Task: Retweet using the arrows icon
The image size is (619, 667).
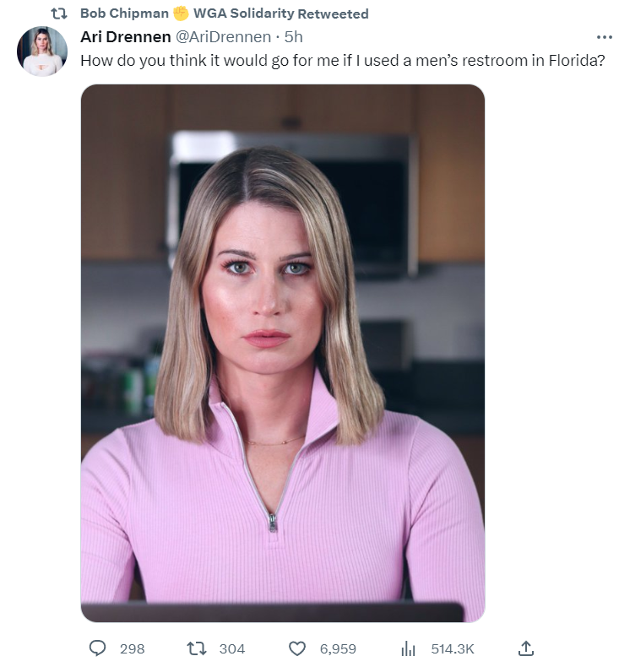Action: click(197, 648)
